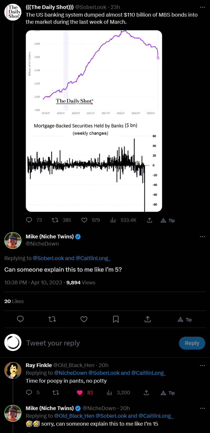Screen dimensions: 210x433
Task: Open the MBS chart image
Action: pos(94,121)
